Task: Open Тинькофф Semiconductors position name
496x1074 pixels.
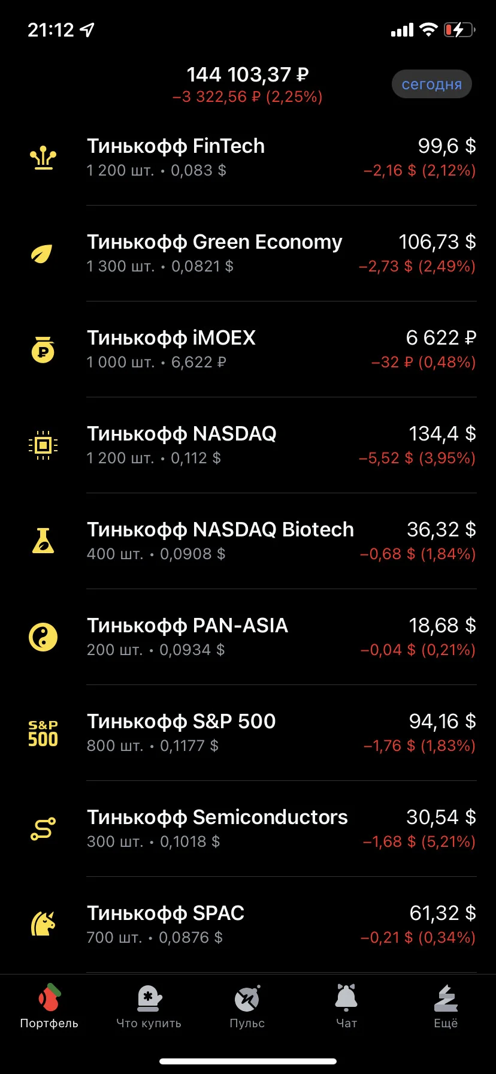Action: pos(217,817)
